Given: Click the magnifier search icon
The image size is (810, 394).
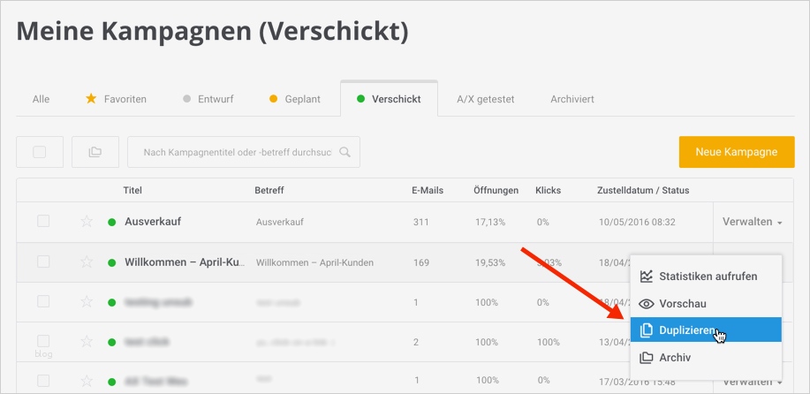Looking at the screenshot, I should pyautogui.click(x=344, y=152).
